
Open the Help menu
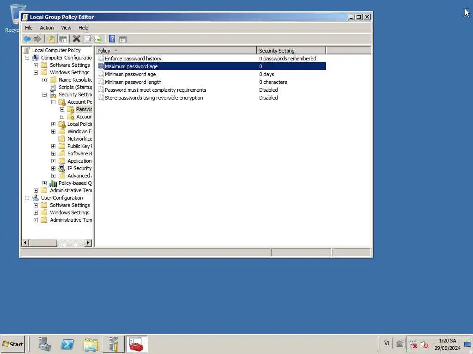[x=83, y=28]
